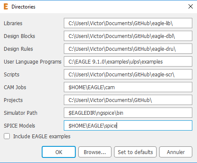The height and width of the screenshot is (163, 197).
Task: Click the Include EAGLE examples text
Action: (x=42, y=137)
